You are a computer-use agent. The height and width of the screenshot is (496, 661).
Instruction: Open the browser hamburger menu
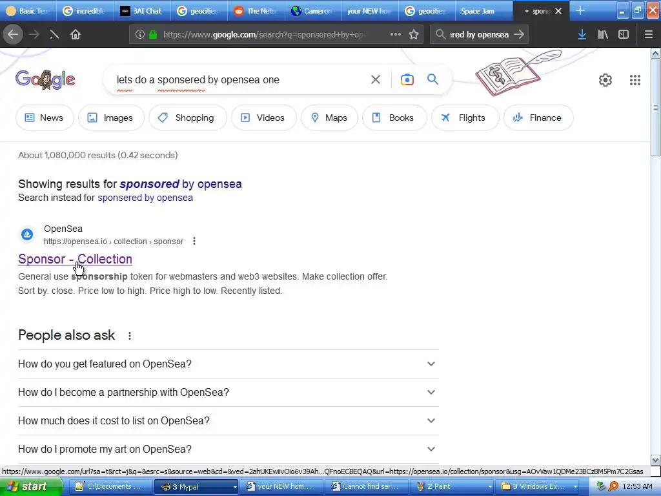(x=649, y=34)
